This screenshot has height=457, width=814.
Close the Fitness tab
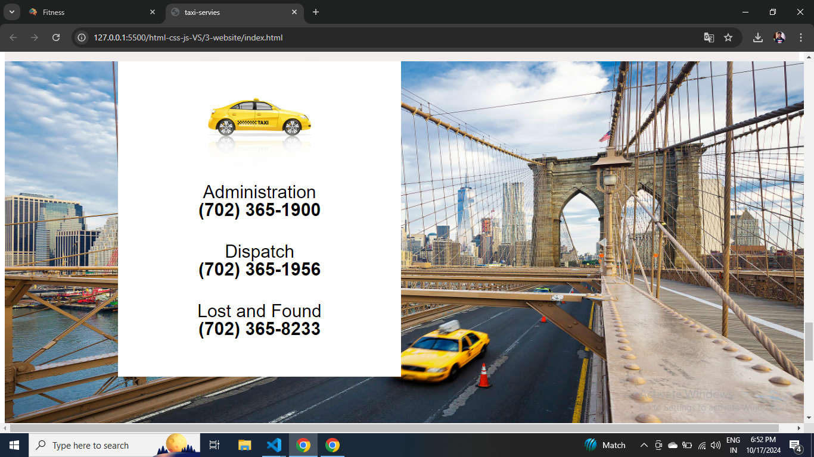(153, 12)
